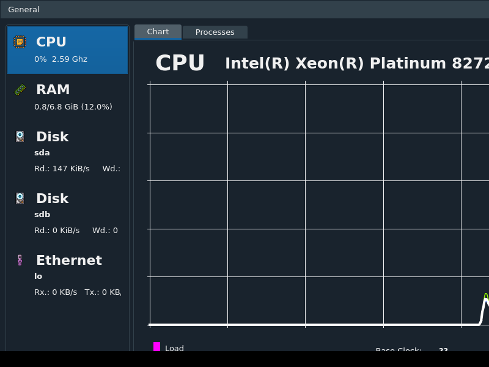Click the 'Tx.: 0 KB' text under Ethernet
Image resolution: width=489 pixels, height=367 pixels.
point(103,292)
